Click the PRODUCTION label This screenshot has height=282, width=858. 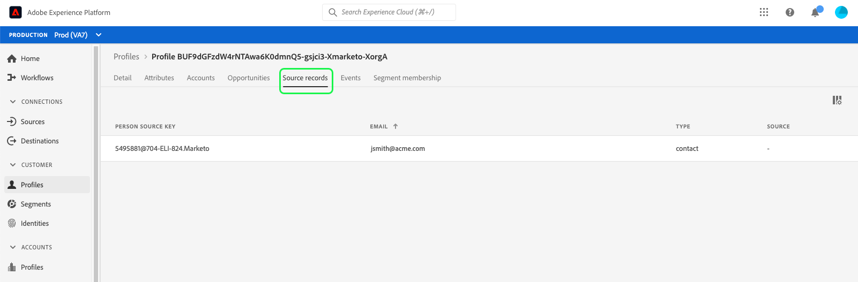point(28,35)
